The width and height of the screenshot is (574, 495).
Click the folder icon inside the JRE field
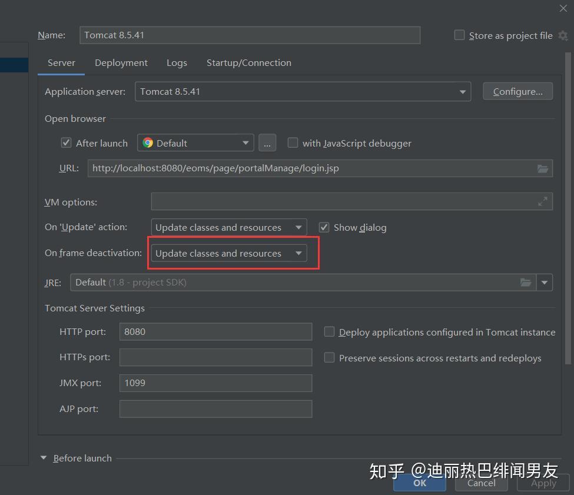(x=526, y=282)
